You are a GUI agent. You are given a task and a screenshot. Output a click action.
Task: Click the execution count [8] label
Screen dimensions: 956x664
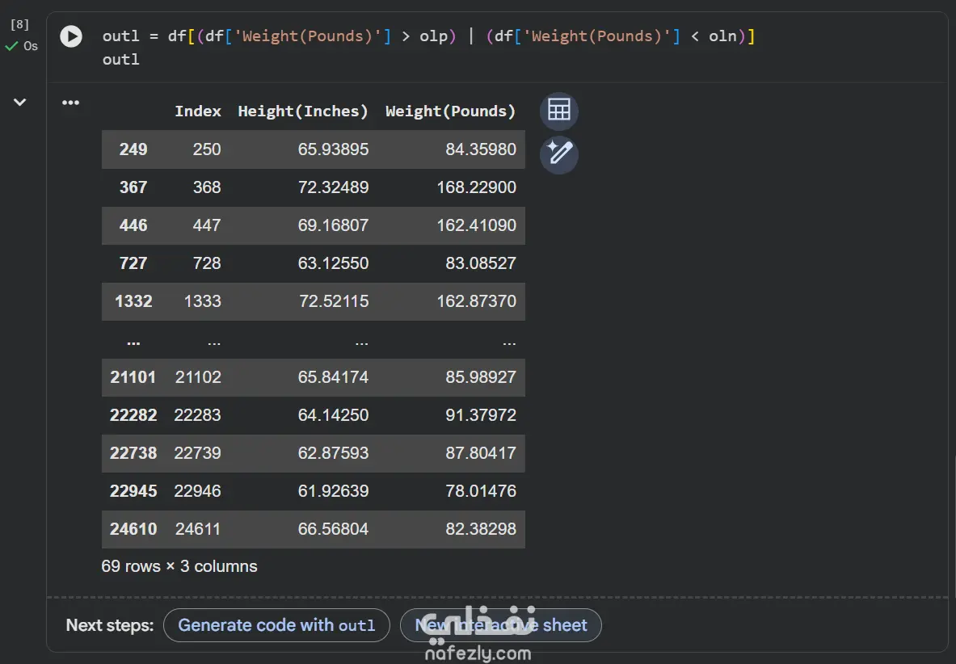(x=19, y=24)
